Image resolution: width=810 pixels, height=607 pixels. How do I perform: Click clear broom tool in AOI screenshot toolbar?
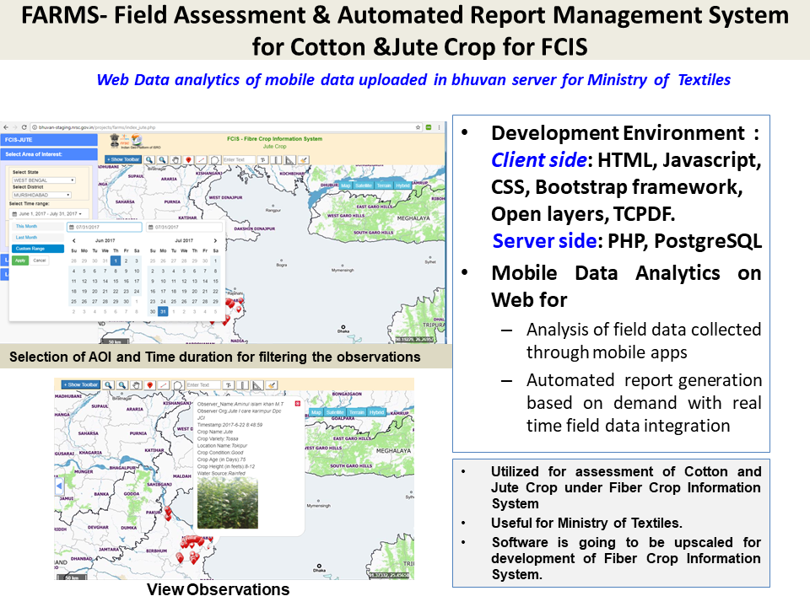coord(303,160)
